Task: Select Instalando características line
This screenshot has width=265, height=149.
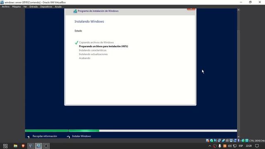Action: (93, 50)
